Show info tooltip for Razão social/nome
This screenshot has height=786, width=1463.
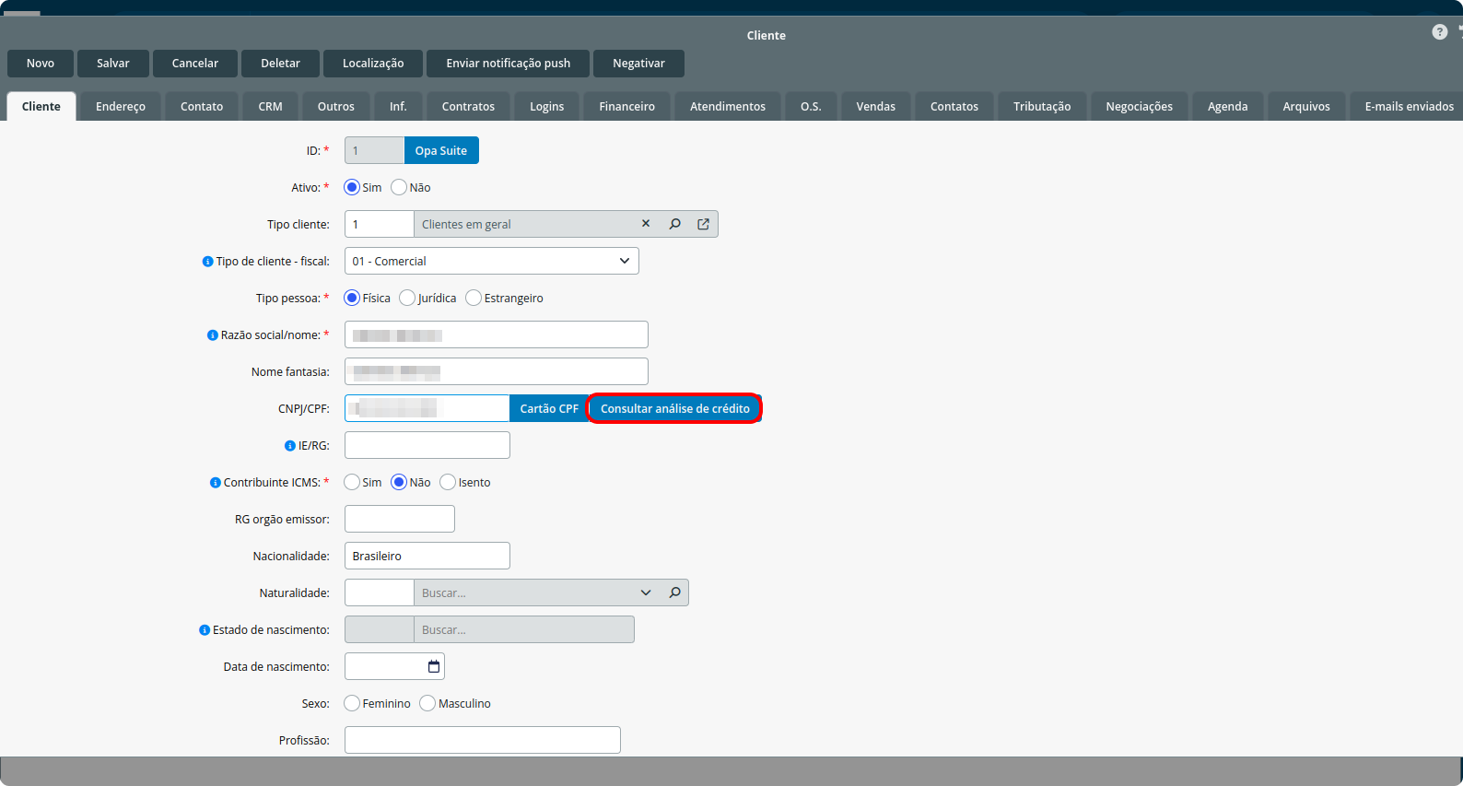212,335
